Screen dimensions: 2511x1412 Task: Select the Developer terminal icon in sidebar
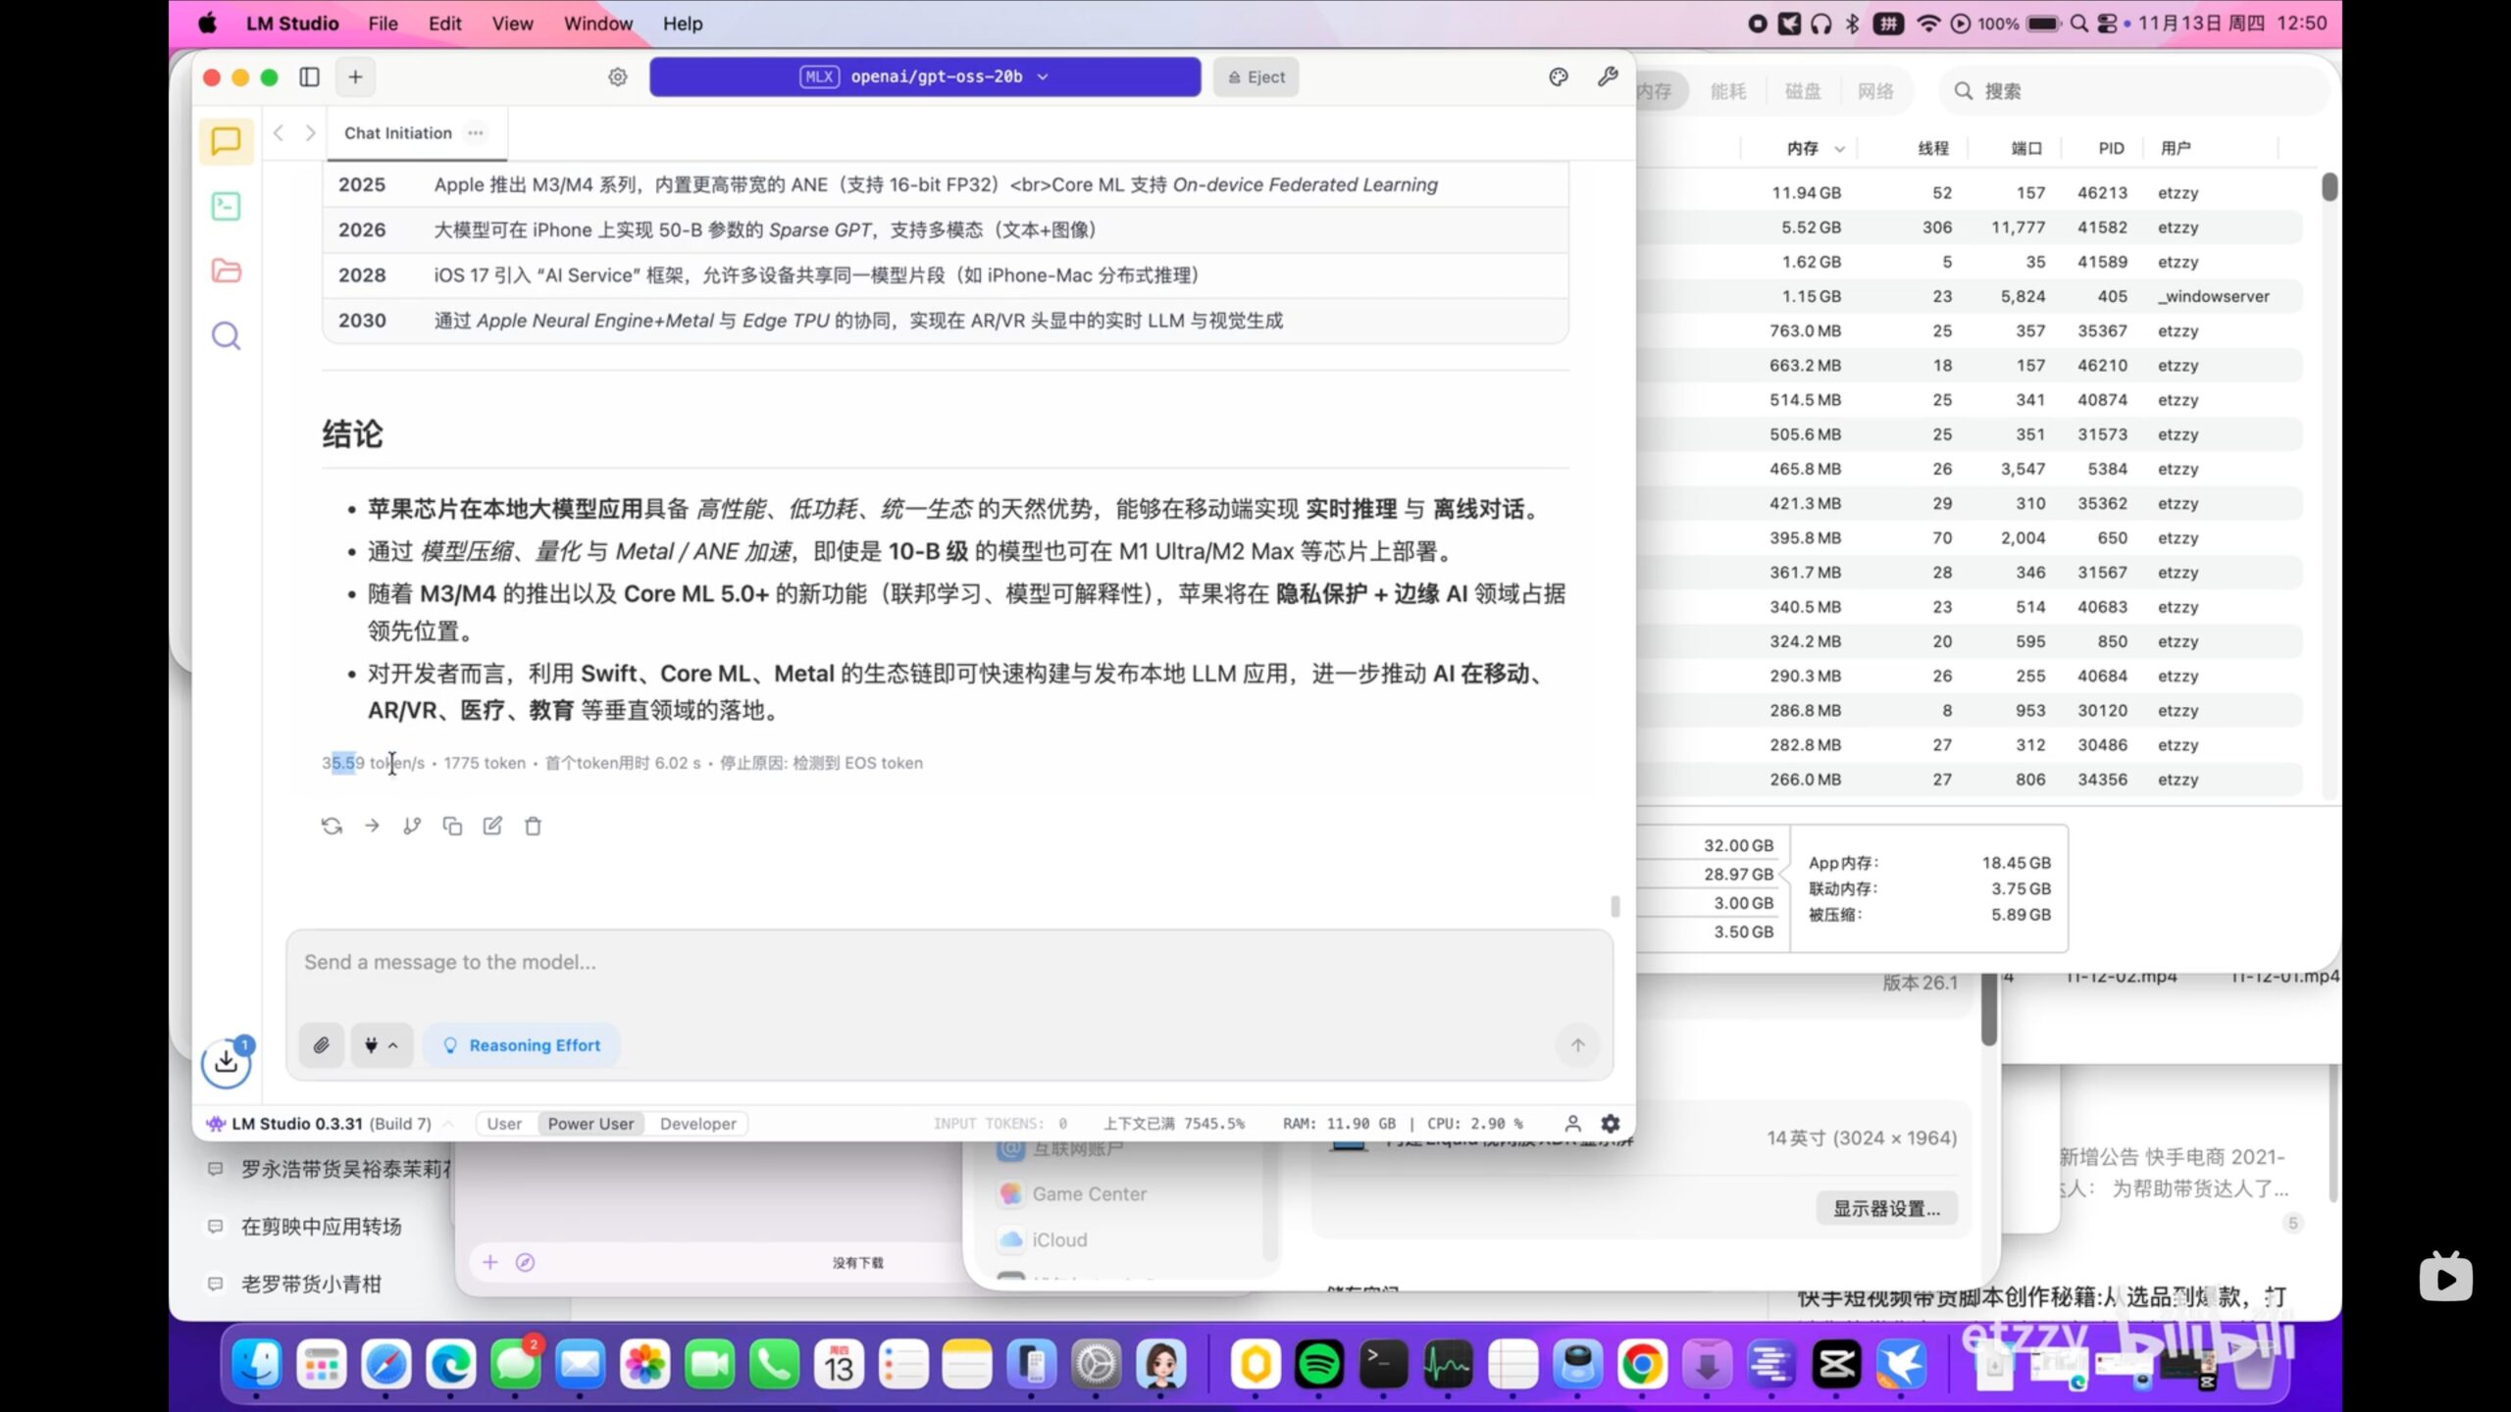[226, 206]
